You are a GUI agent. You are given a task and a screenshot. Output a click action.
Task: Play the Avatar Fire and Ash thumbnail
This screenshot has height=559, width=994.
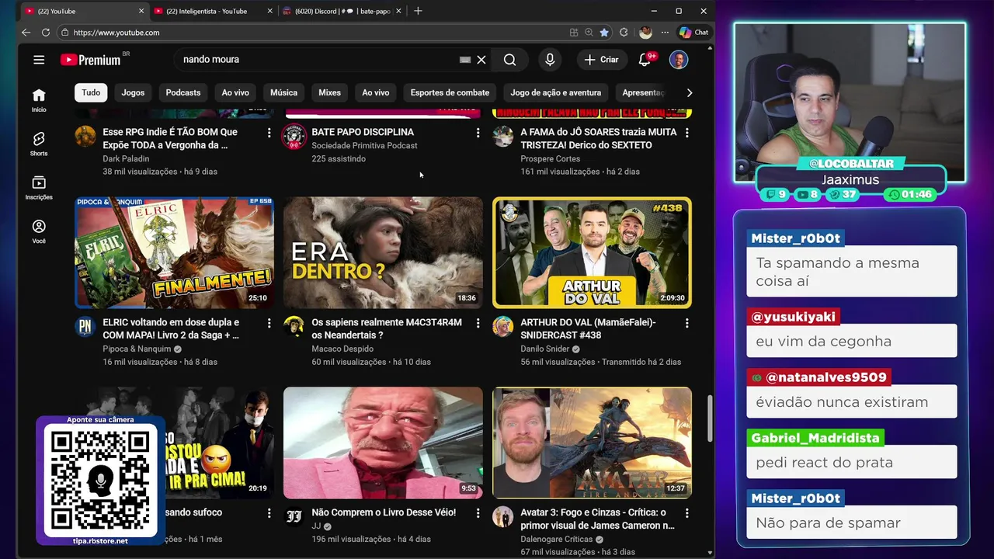coord(592,443)
